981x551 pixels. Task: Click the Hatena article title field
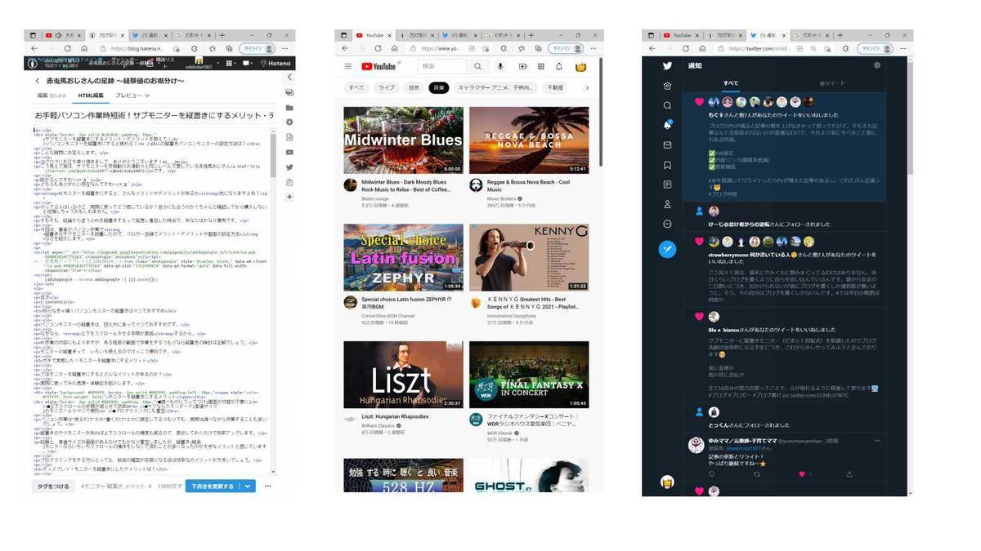[152, 117]
